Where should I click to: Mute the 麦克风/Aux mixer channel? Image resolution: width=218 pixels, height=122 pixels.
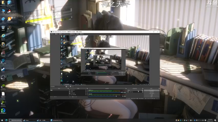pos(123,92)
